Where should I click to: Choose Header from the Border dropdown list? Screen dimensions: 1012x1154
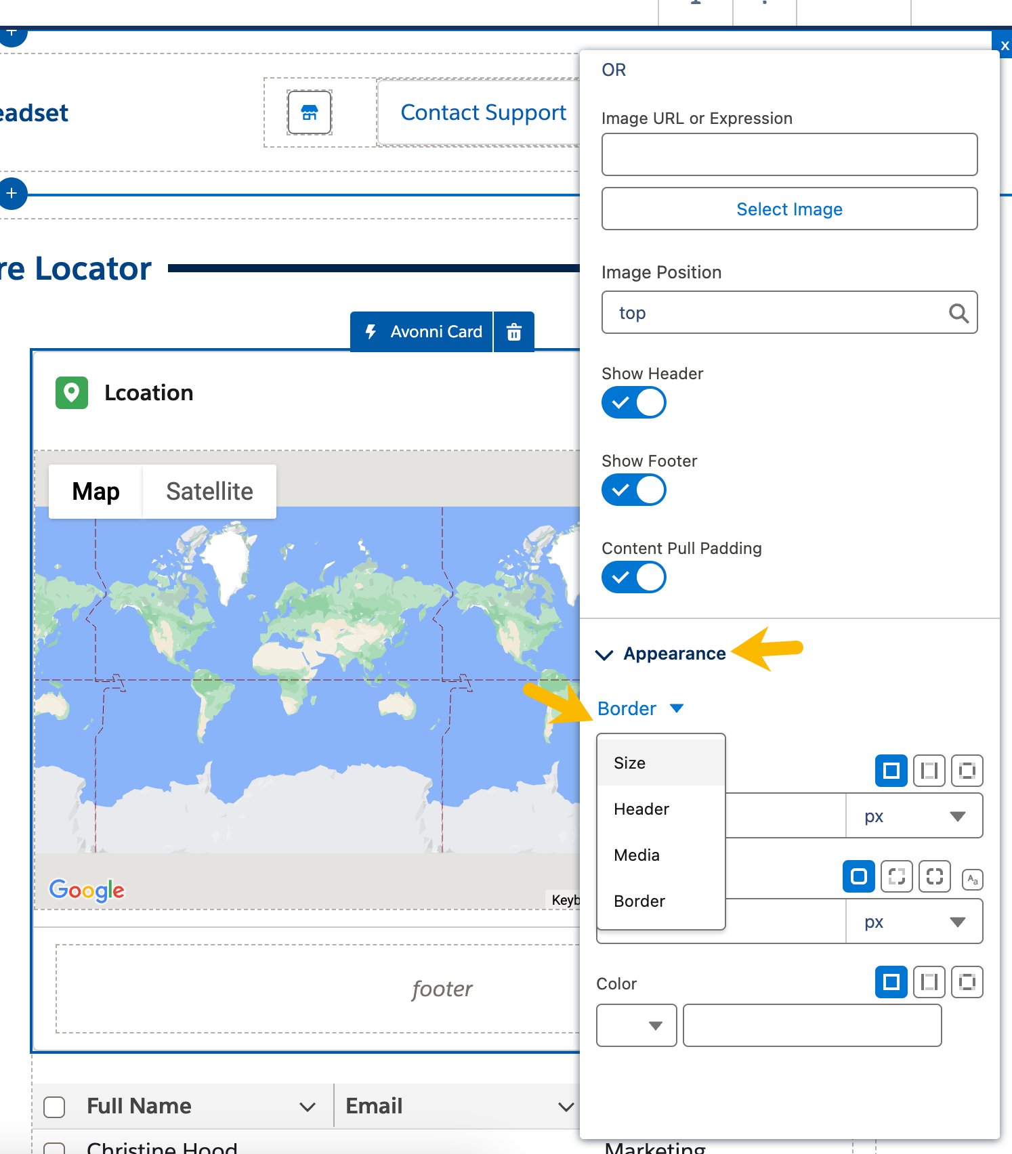[x=641, y=809]
